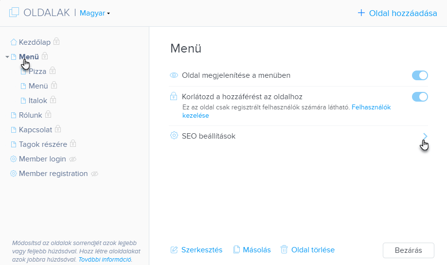Image resolution: width=447 pixels, height=265 pixels.
Task: Click the pencil icon beside Szerkesztés
Action: 174,250
